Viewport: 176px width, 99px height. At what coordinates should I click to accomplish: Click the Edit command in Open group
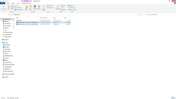[x=63, y=8]
